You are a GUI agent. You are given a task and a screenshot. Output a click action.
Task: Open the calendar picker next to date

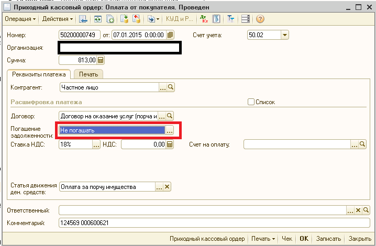point(170,35)
